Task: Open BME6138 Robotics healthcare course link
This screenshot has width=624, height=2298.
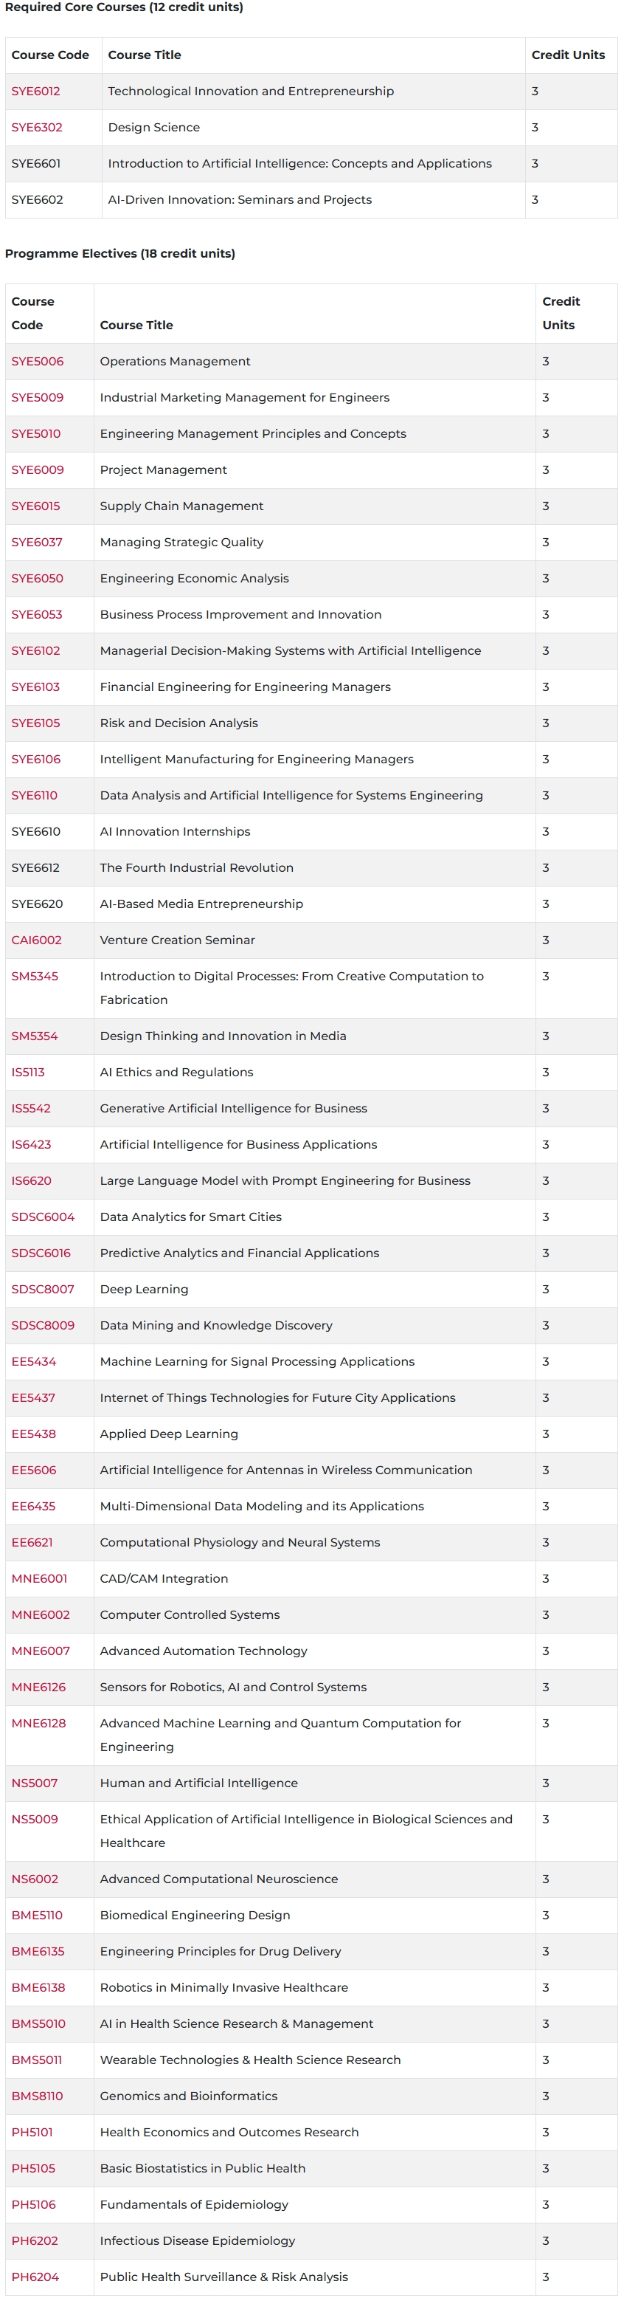Action: click(38, 1987)
